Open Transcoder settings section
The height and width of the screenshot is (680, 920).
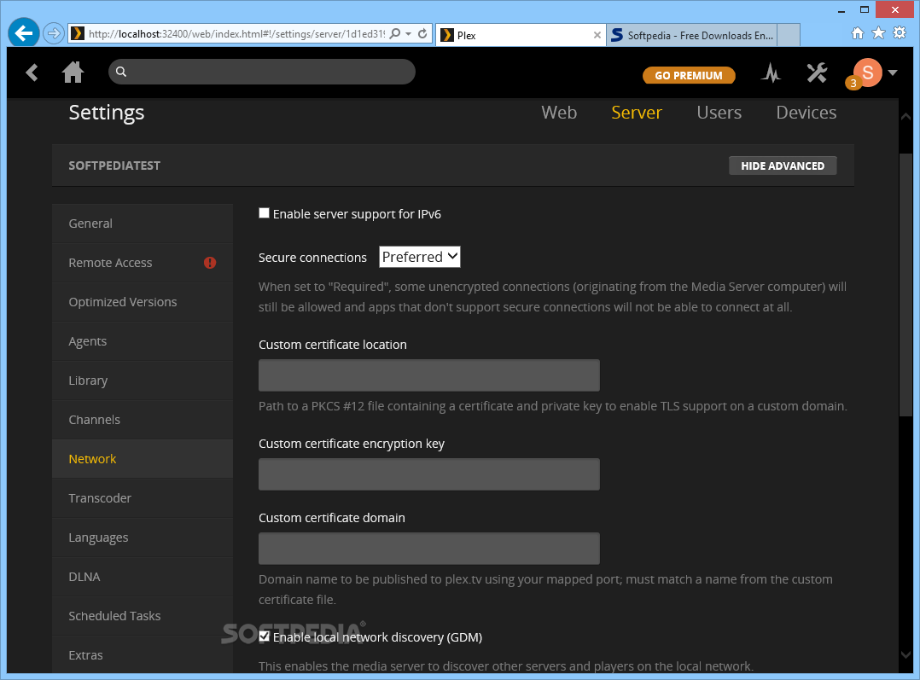click(x=143, y=498)
